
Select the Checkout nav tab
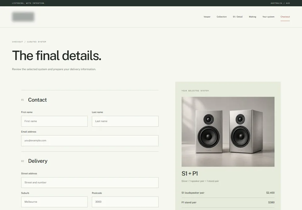285,17
